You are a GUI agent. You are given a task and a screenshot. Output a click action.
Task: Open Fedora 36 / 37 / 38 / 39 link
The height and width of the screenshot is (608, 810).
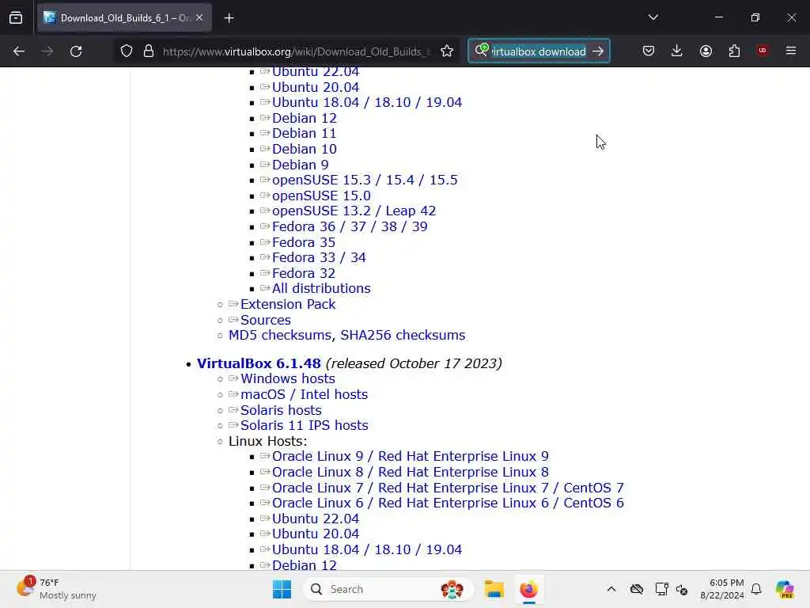[350, 226]
